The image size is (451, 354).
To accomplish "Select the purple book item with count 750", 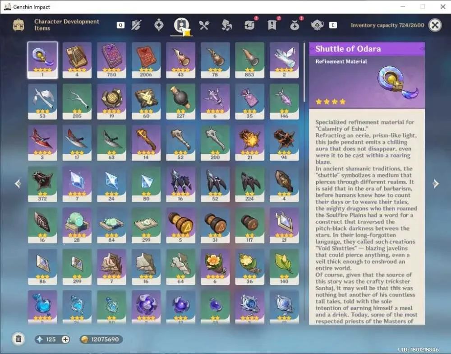I will (111, 60).
